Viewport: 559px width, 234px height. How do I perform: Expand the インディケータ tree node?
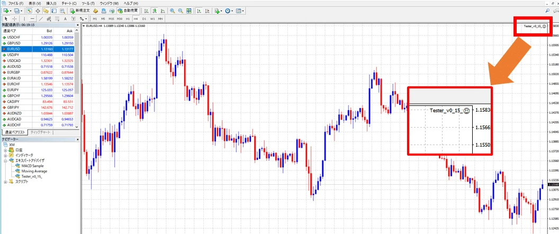[6, 155]
